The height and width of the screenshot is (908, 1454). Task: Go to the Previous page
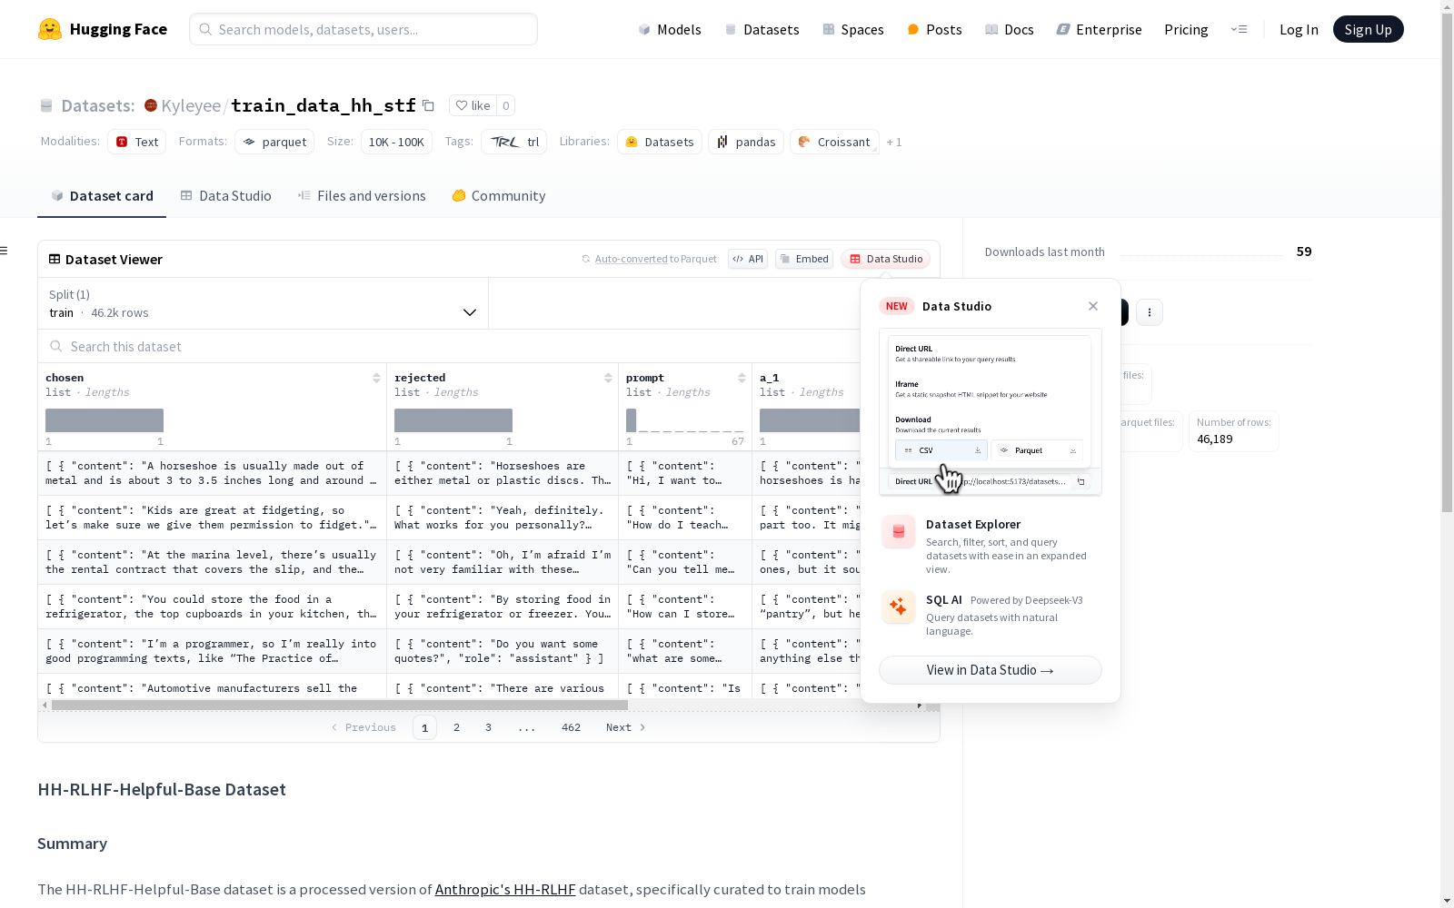(363, 727)
